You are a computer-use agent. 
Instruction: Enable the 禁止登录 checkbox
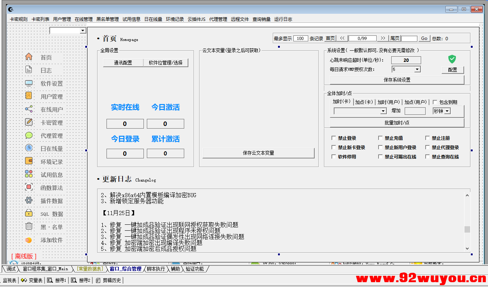pos(334,138)
